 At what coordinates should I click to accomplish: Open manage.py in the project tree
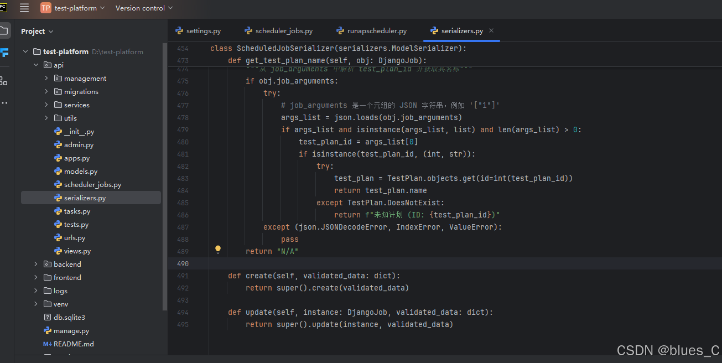click(x=71, y=330)
